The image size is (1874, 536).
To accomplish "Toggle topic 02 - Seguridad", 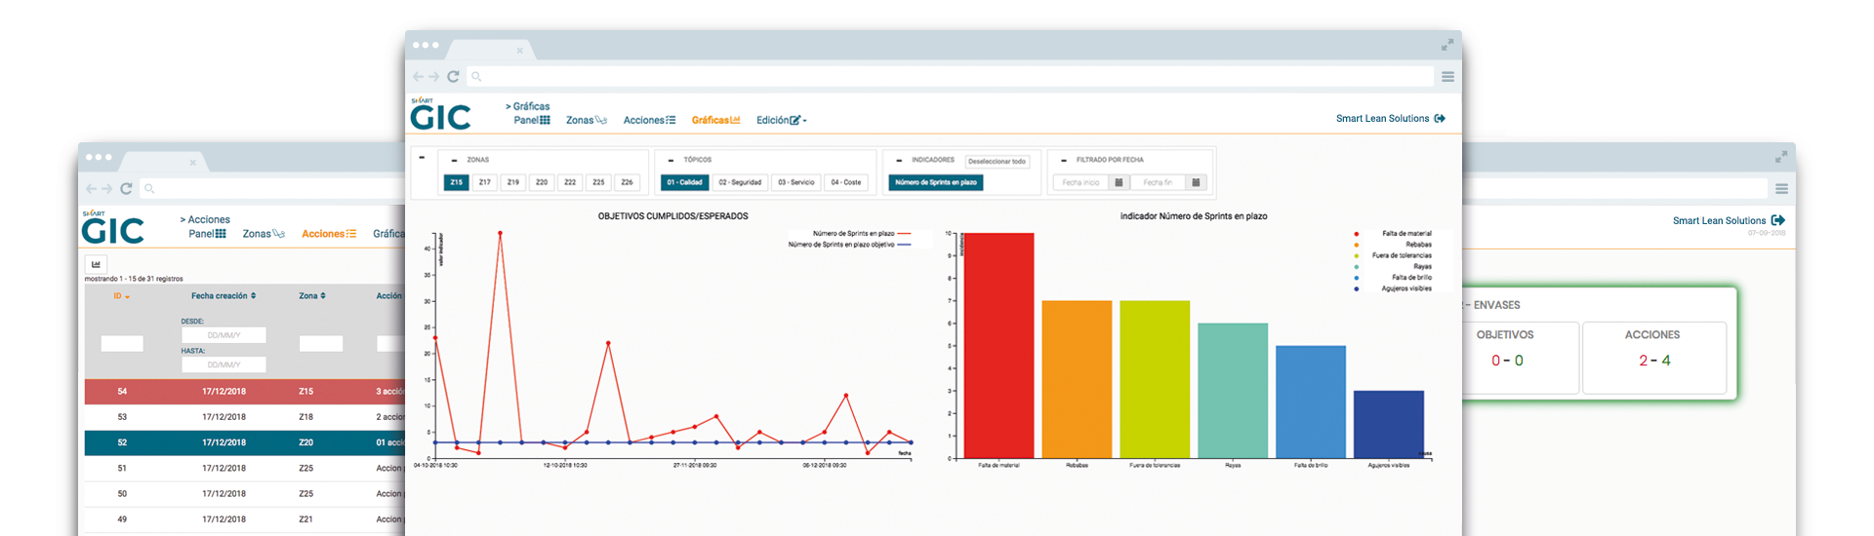I will point(740,182).
